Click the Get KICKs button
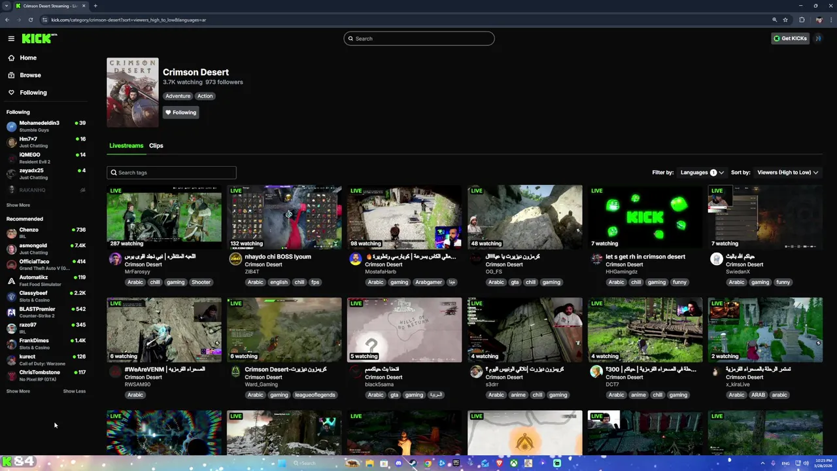Image resolution: width=837 pixels, height=471 pixels. (x=790, y=39)
